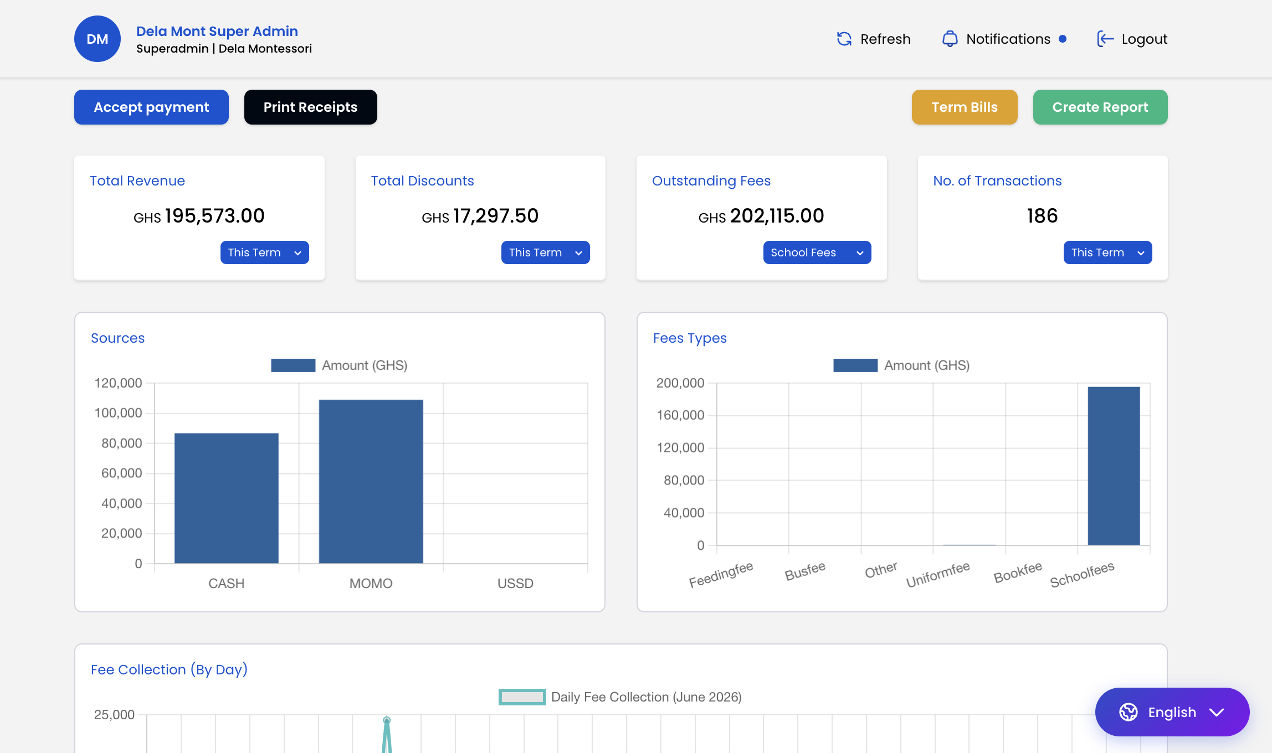Click the blue notification indicator dot
The height and width of the screenshot is (753, 1272).
point(1063,39)
